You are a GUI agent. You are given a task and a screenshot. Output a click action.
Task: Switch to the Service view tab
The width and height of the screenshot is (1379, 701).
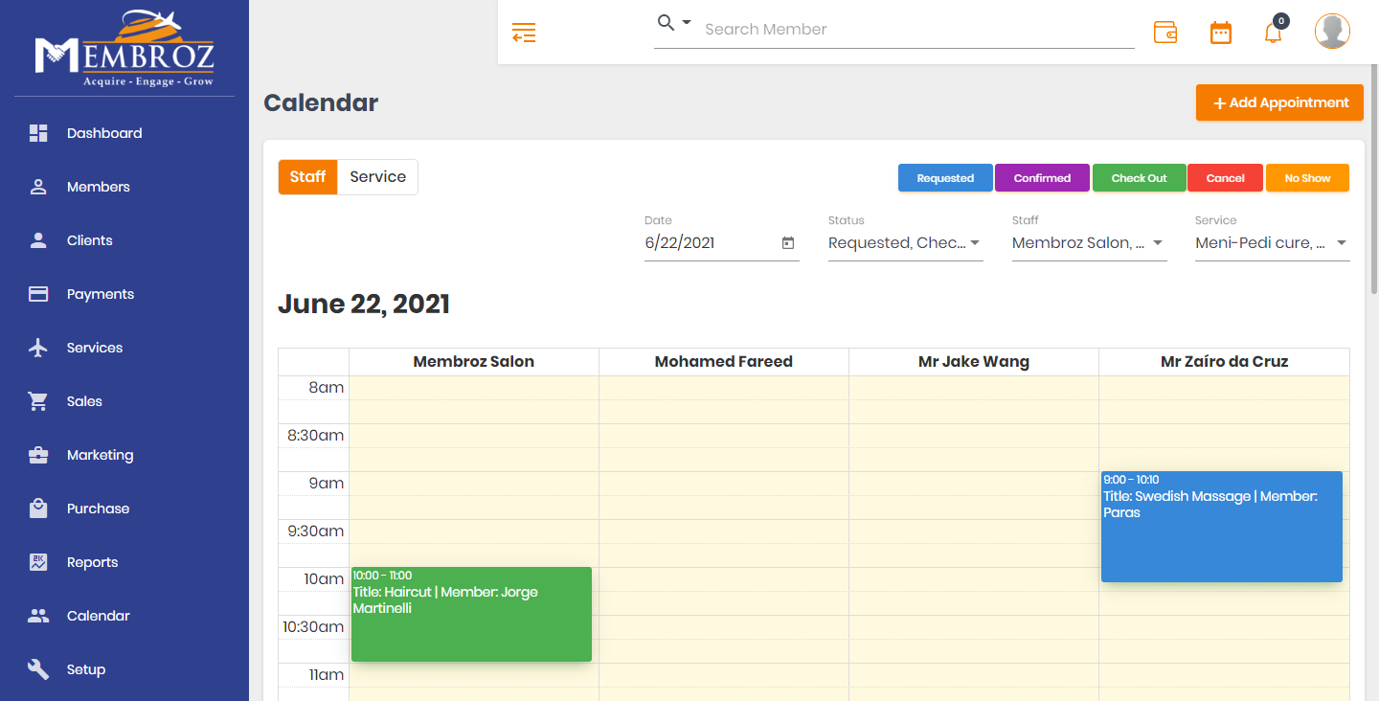[x=377, y=176]
